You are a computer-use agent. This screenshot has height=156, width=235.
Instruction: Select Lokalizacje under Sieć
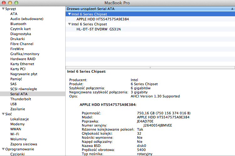coord(19,119)
